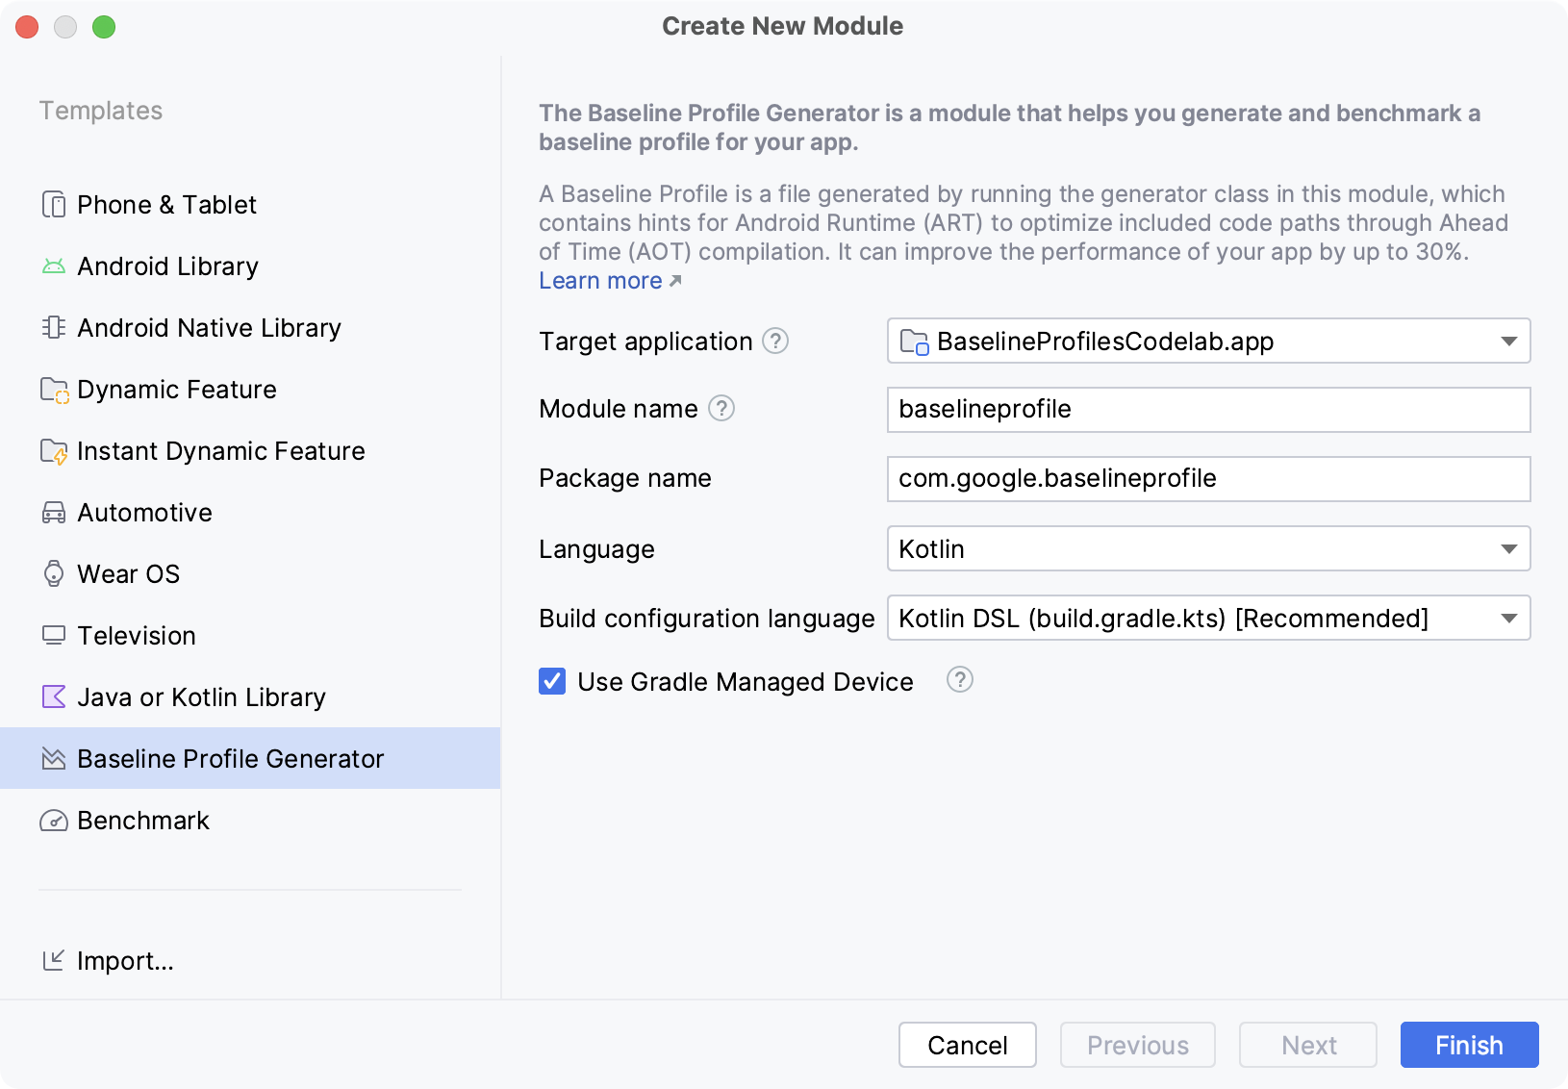Select the Automotive template icon
Screen dimensions: 1568x1089
[x=54, y=512]
